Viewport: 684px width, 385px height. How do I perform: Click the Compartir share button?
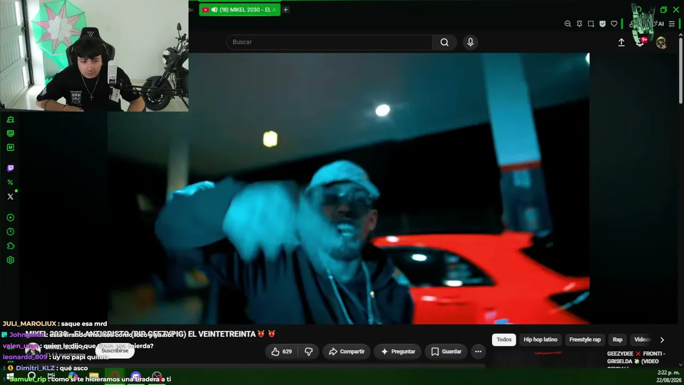346,351
